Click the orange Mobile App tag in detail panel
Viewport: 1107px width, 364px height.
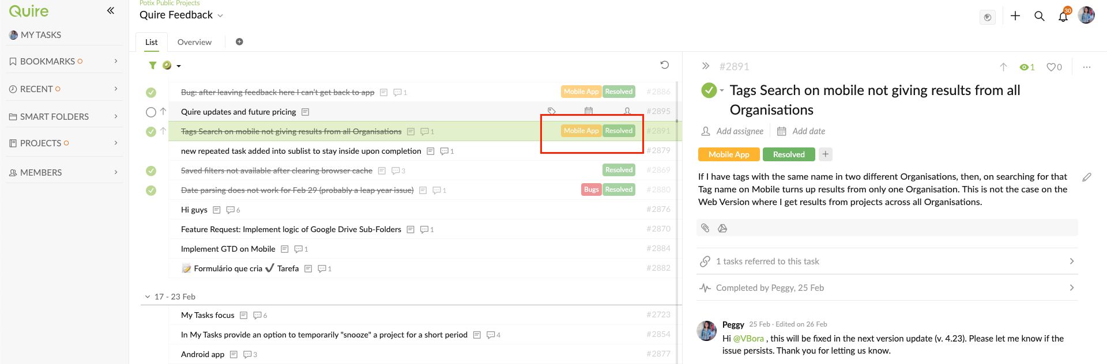coord(729,154)
